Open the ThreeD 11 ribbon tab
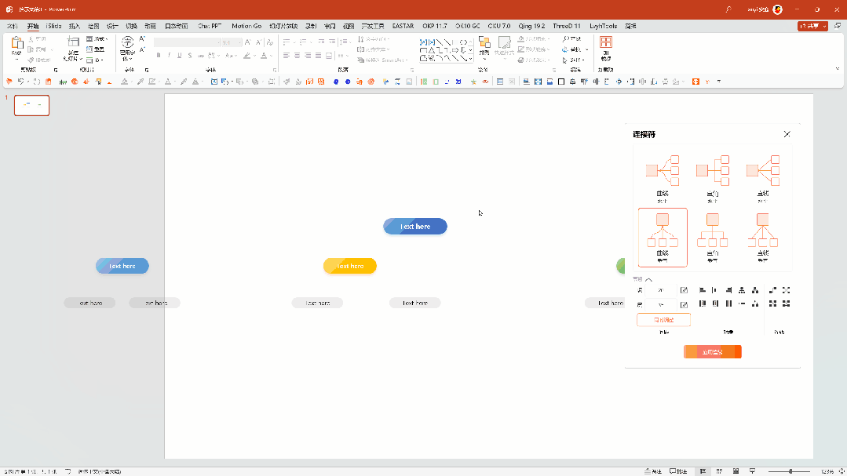 (x=567, y=26)
